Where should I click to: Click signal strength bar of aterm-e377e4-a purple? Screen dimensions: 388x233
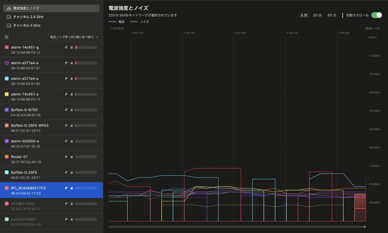coord(86,63)
